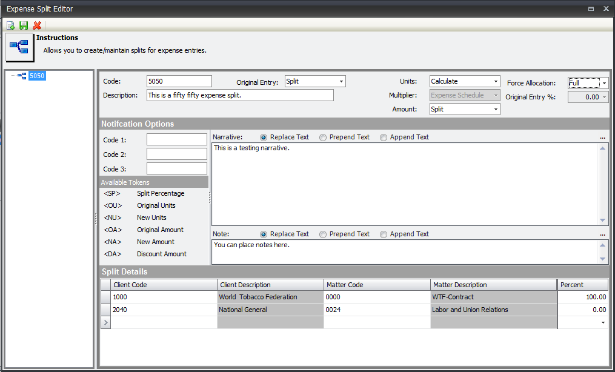The height and width of the screenshot is (372, 615).
Task: Open the Force Allocation dropdown
Action: coord(604,83)
